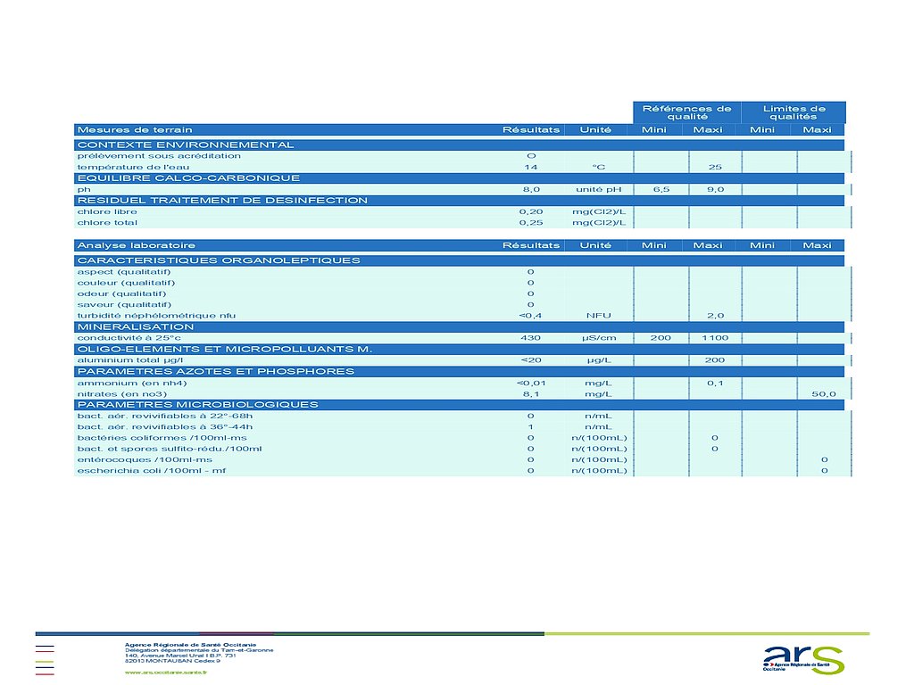Select the 'aspect (qualitatif)' row label
The image size is (914, 685).
coord(123,272)
